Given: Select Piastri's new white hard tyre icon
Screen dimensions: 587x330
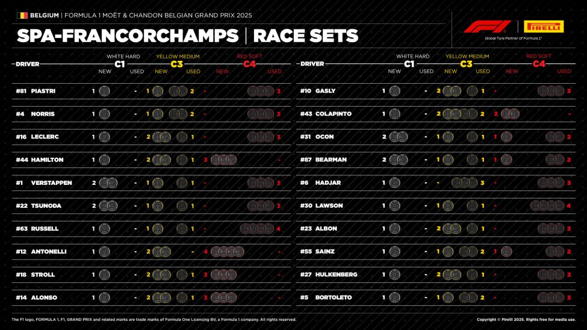Looking at the screenshot, I should (104, 91).
